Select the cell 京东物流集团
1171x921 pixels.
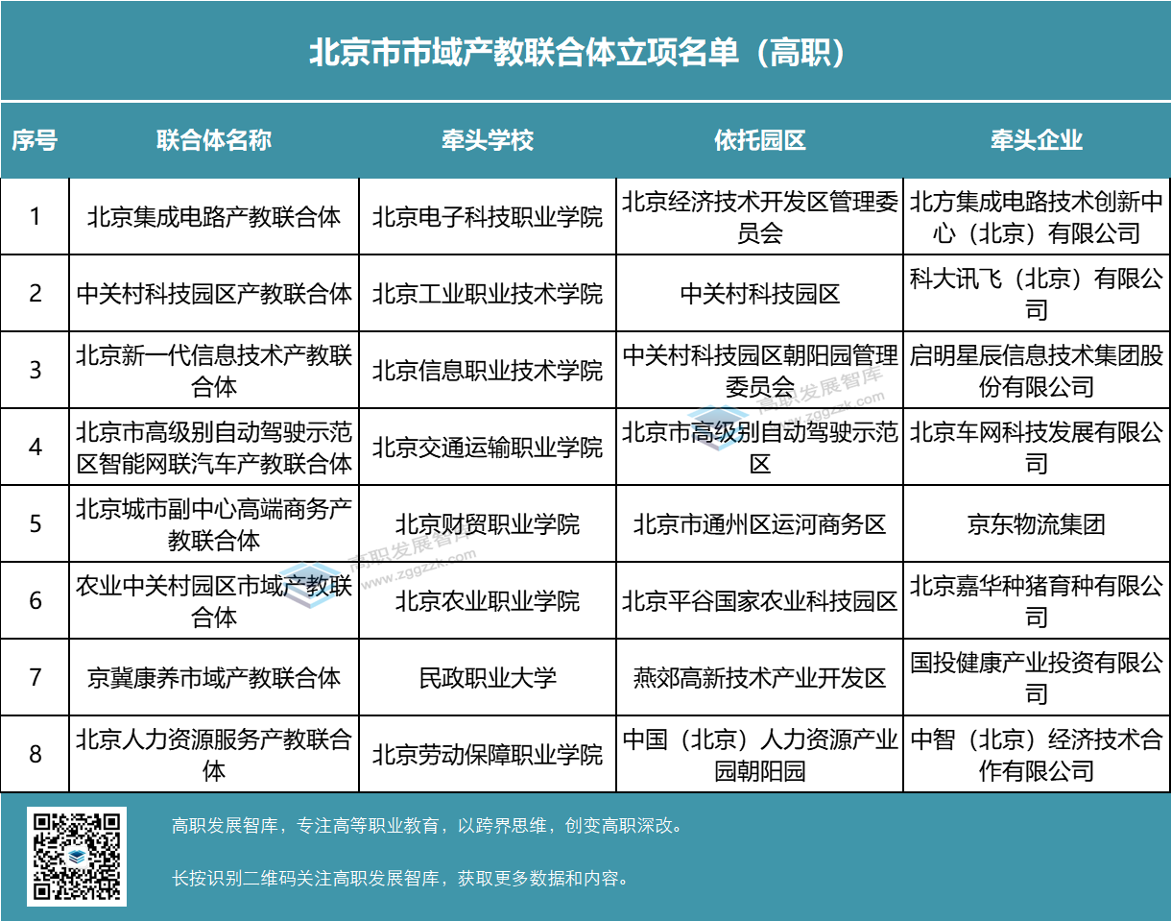(x=1036, y=524)
